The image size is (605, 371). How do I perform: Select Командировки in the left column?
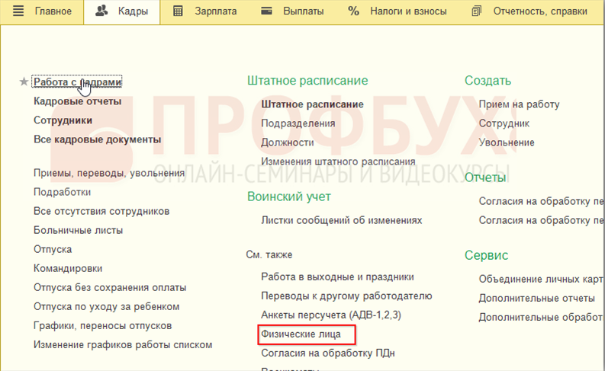68,268
